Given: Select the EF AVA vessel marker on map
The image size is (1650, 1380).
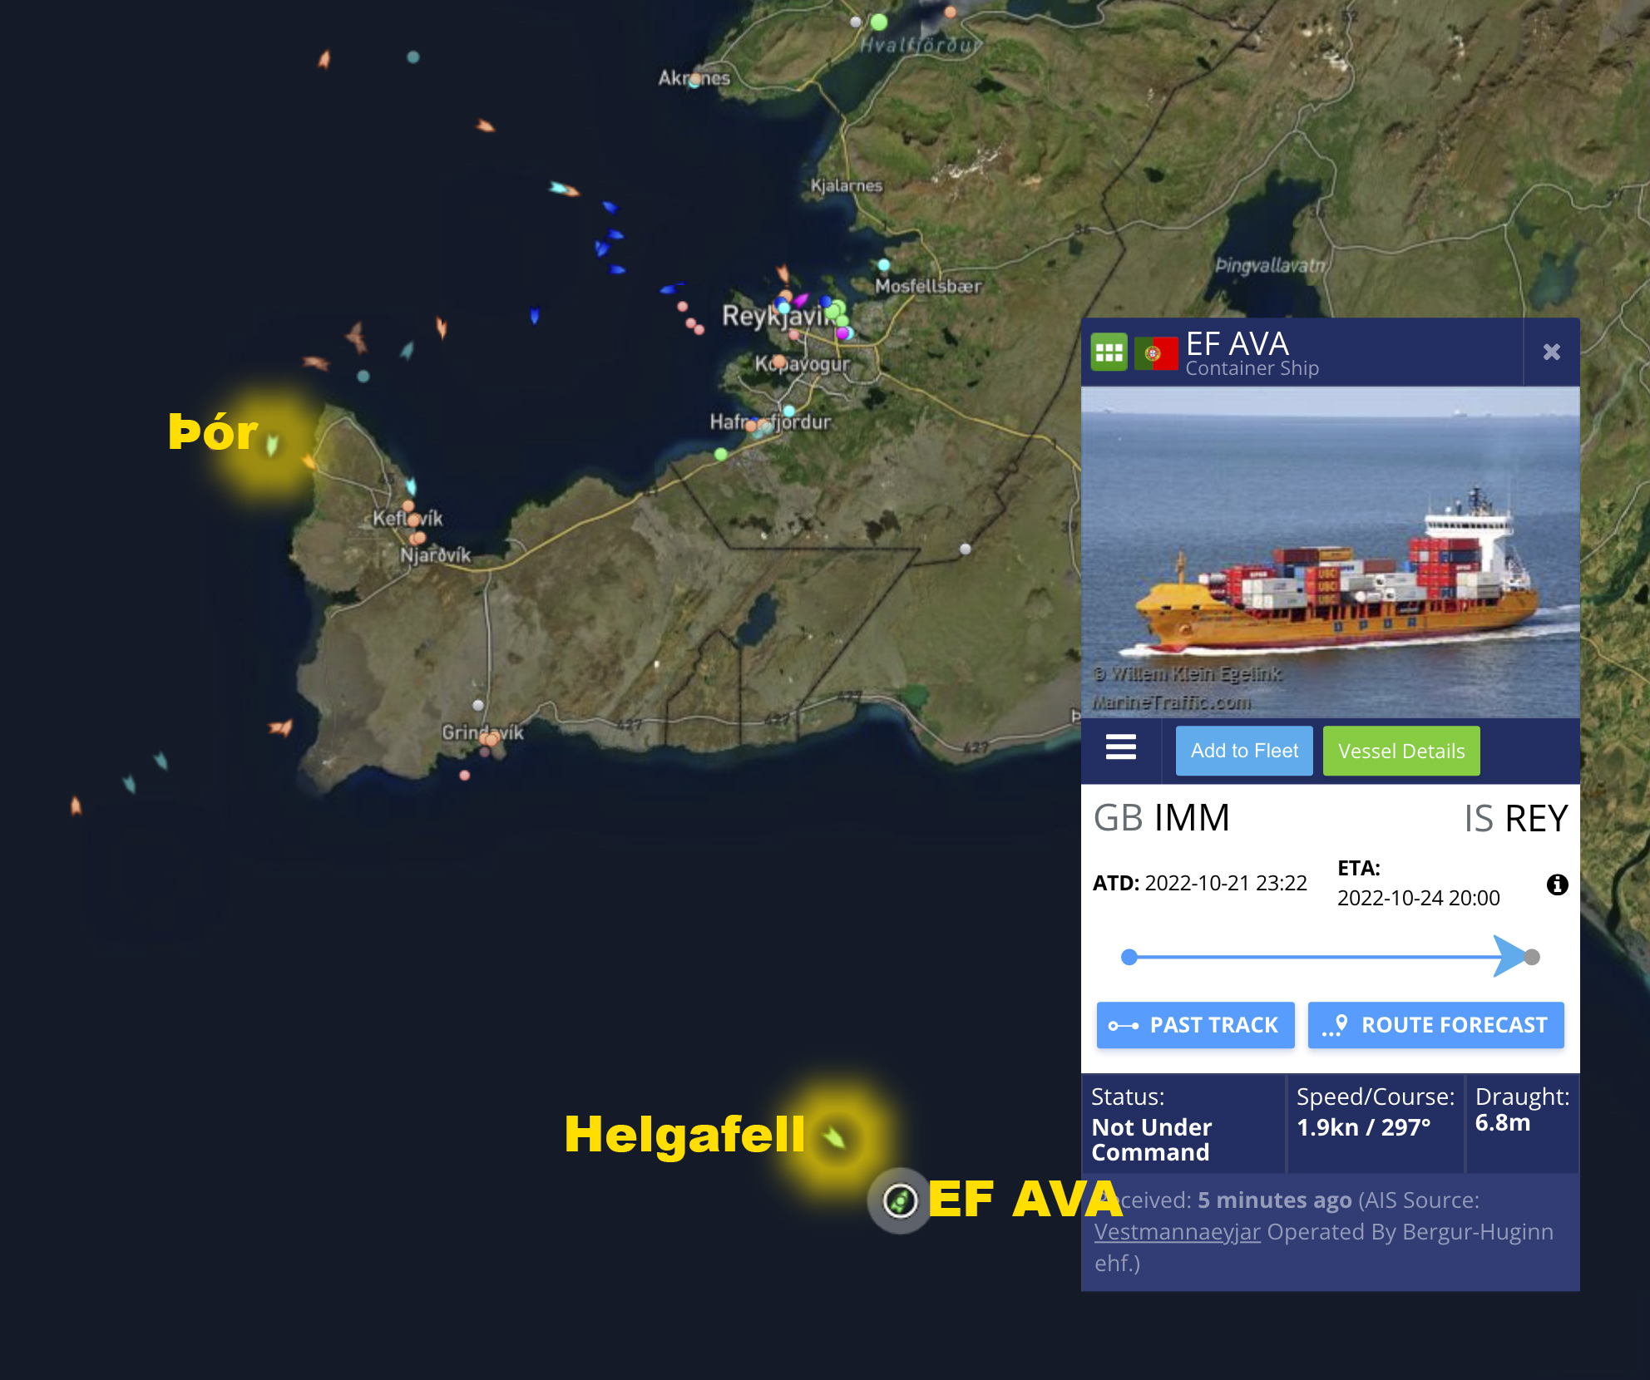Looking at the screenshot, I should pos(899,1200).
